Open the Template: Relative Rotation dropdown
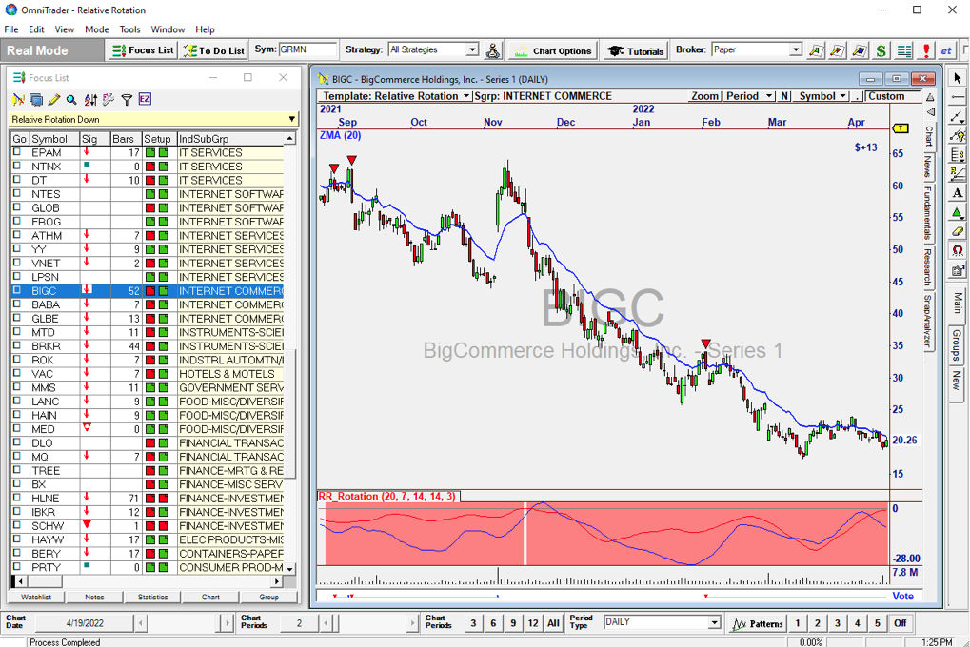This screenshot has height=647, width=970. coord(396,96)
